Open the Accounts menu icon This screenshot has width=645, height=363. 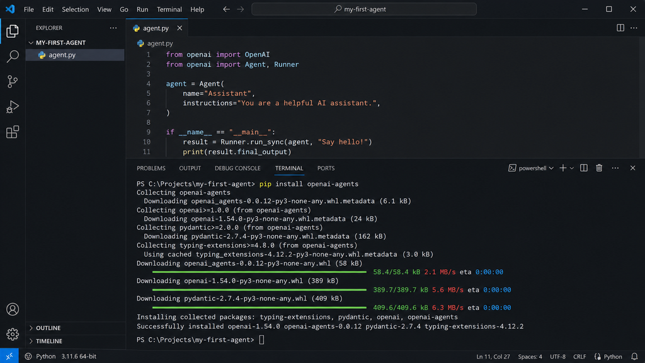click(13, 309)
